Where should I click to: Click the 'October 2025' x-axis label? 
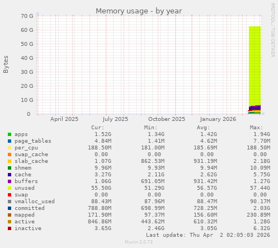(167, 119)
